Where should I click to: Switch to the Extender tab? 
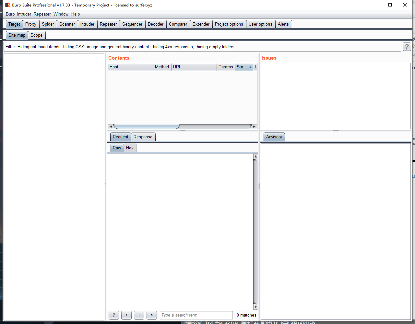(201, 24)
